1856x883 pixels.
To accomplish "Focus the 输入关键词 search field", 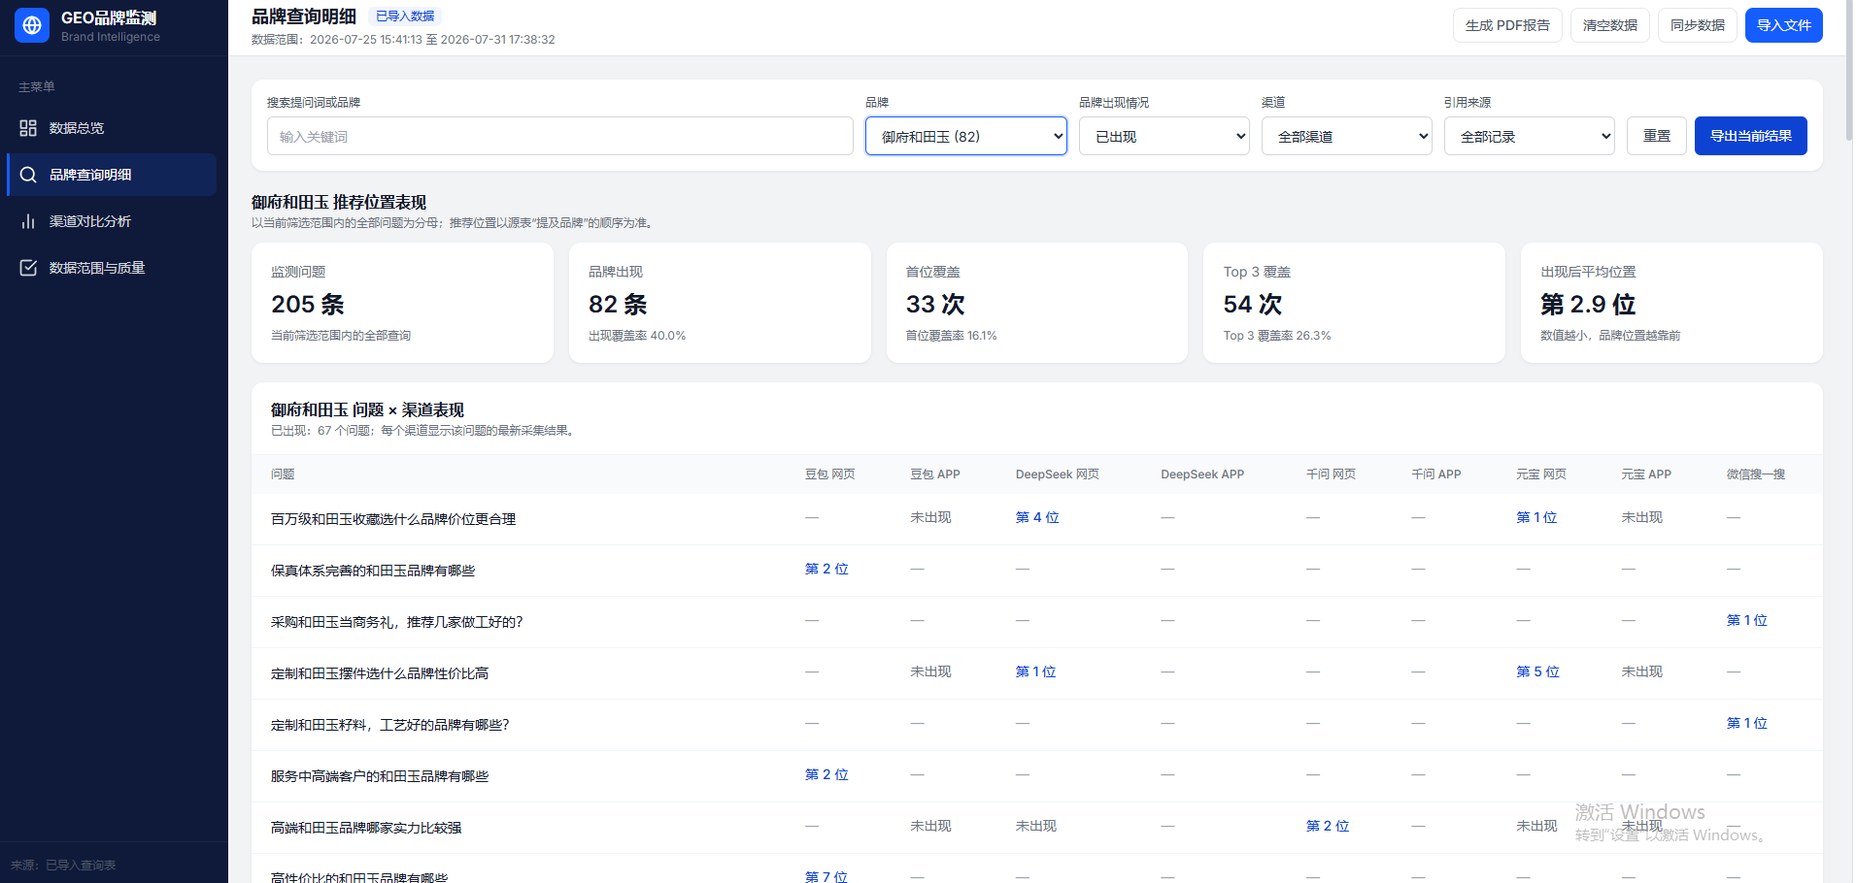I will pyautogui.click(x=560, y=136).
